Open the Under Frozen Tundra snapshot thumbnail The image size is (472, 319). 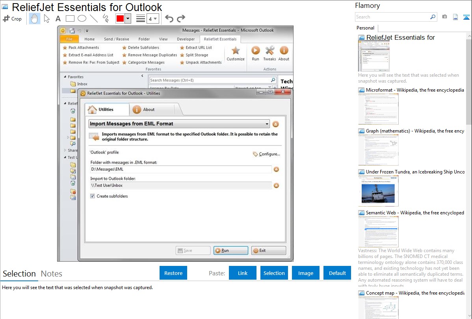click(378, 191)
